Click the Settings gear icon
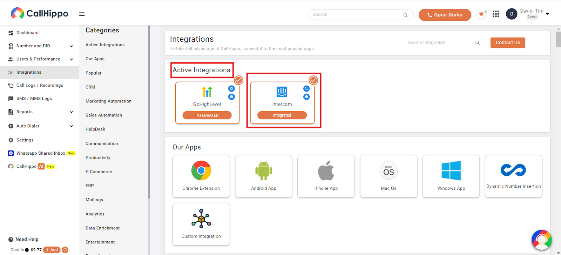561x255 pixels. [x=11, y=140]
